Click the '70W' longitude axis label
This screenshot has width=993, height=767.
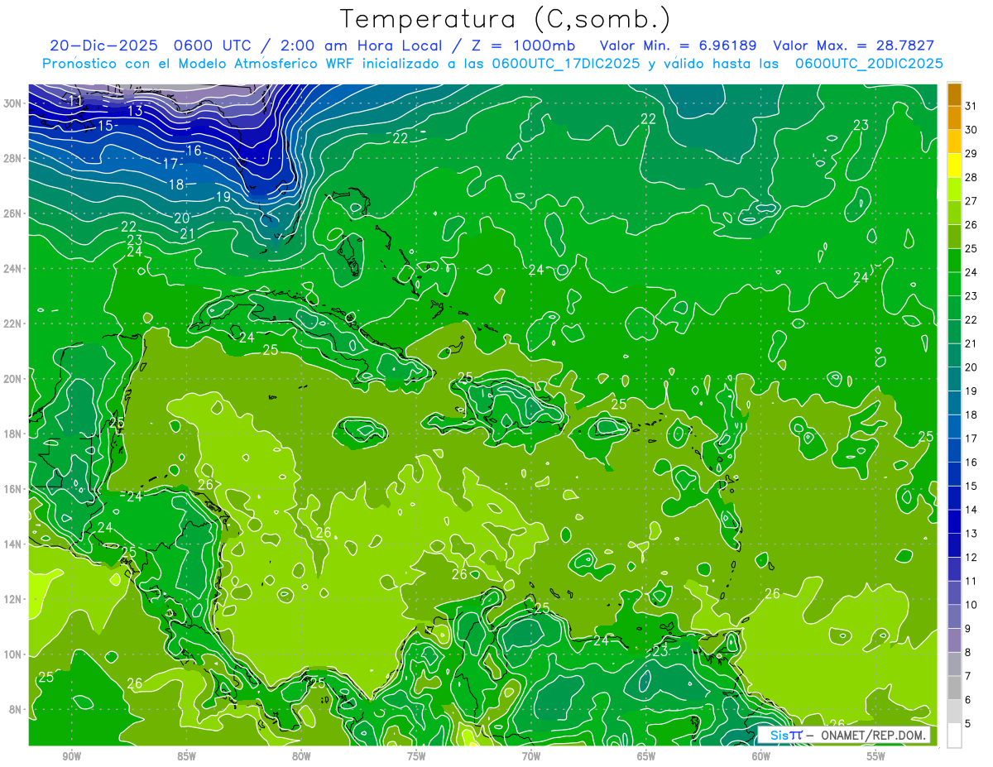531,755
